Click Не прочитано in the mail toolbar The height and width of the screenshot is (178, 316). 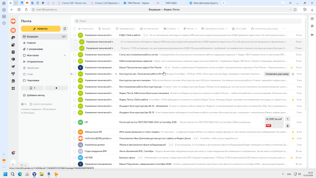tap(149, 29)
